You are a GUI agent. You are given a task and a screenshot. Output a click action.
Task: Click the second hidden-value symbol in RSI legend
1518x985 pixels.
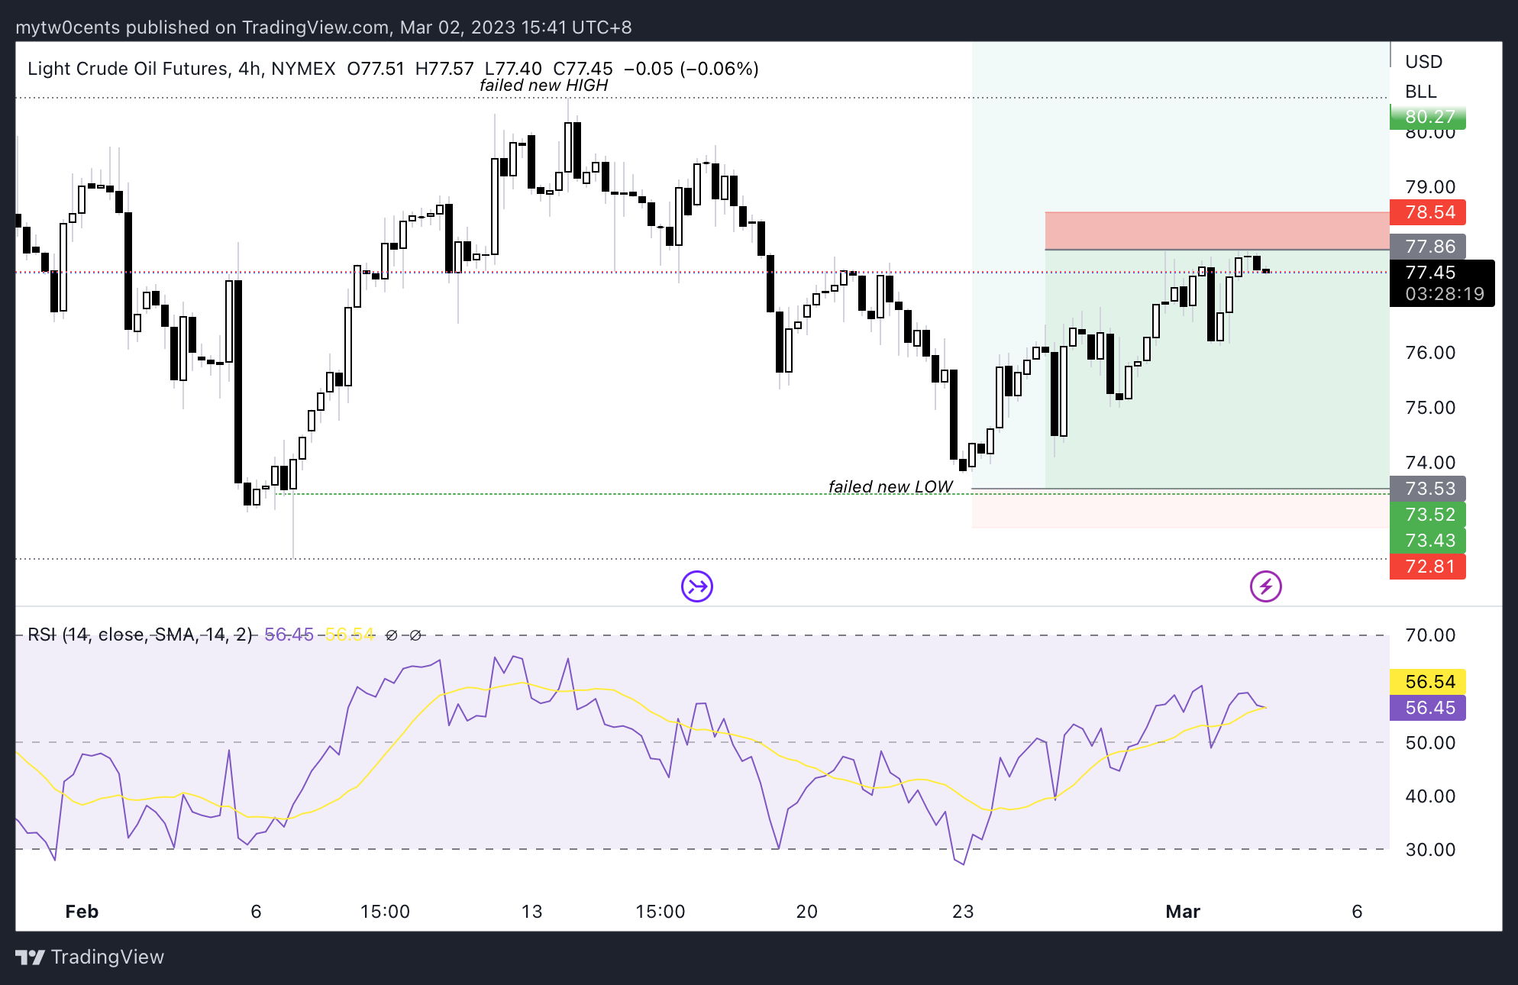click(415, 635)
